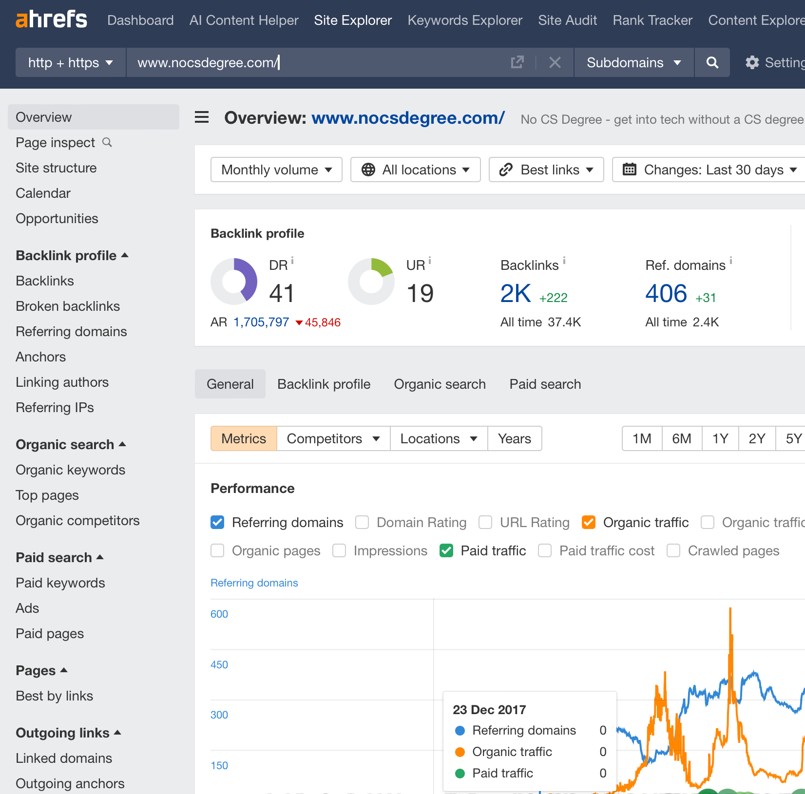Click the http + https protocol selector
The height and width of the screenshot is (794, 805).
point(70,62)
